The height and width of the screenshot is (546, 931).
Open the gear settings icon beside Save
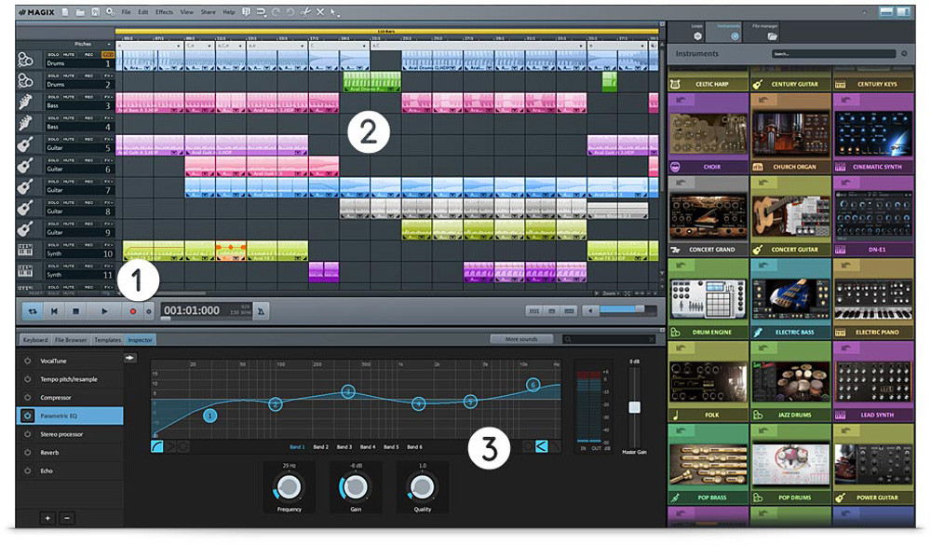pyautogui.click(x=111, y=12)
